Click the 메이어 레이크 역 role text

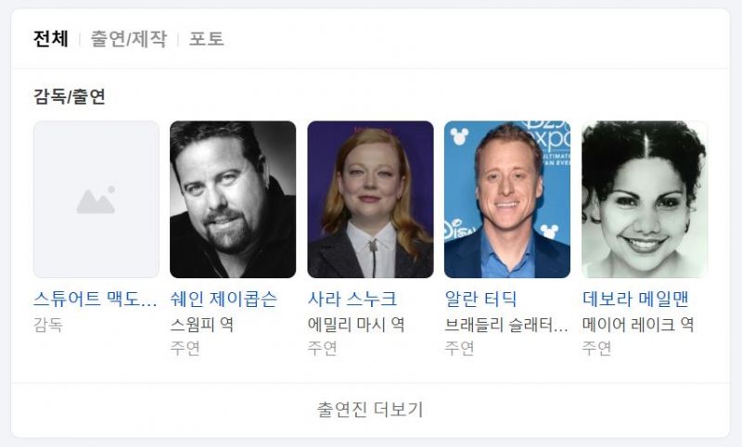pos(638,325)
